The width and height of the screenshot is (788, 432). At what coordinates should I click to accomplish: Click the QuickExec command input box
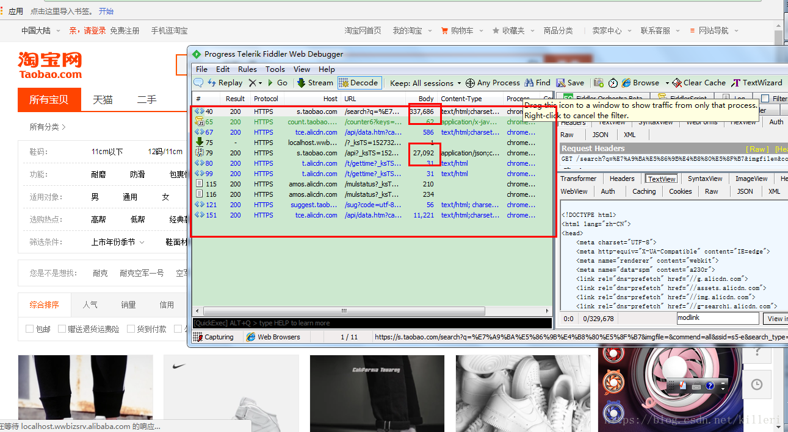coord(372,323)
